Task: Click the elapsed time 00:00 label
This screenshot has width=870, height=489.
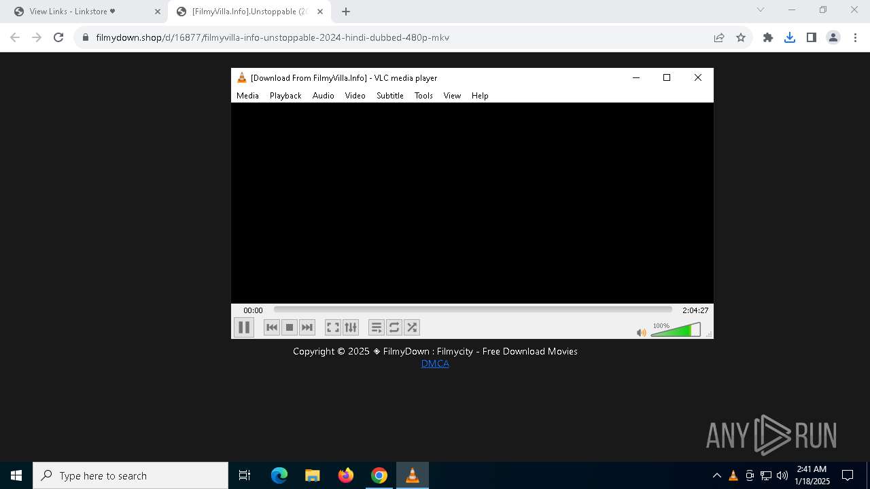Action: pos(253,310)
